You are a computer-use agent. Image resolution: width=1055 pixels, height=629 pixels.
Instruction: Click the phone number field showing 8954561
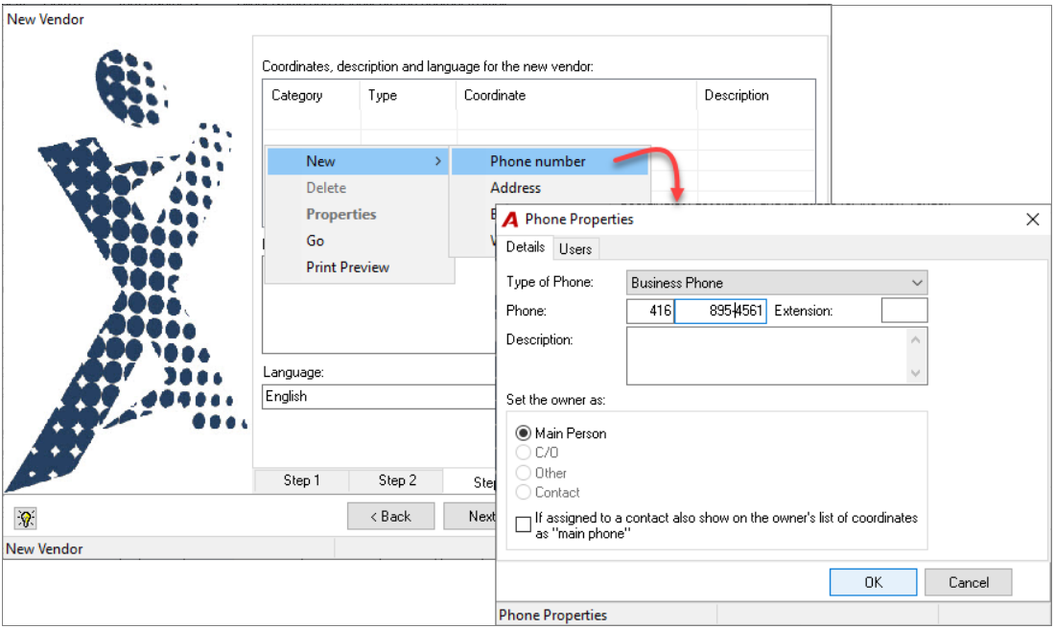pyautogui.click(x=720, y=311)
